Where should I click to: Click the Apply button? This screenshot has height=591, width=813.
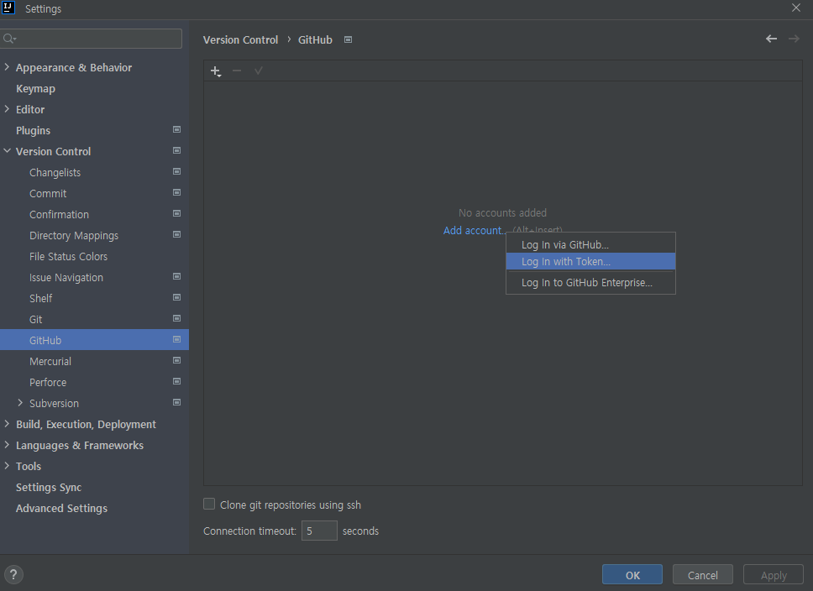773,575
